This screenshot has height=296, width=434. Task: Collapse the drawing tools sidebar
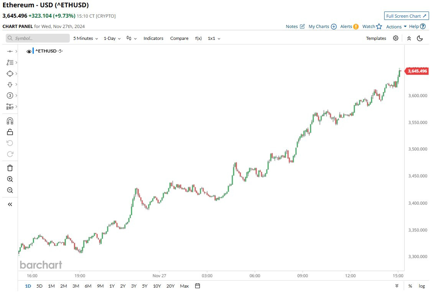(10, 204)
